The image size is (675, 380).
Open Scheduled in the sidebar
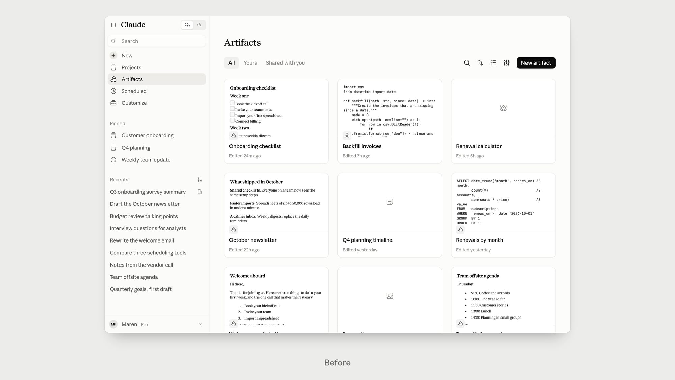157,91
